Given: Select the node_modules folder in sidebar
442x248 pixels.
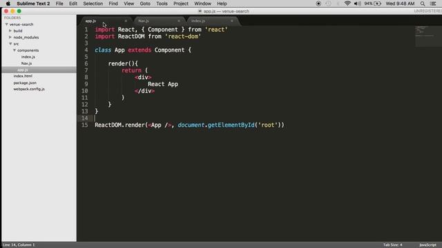Looking at the screenshot, I should coord(26,37).
